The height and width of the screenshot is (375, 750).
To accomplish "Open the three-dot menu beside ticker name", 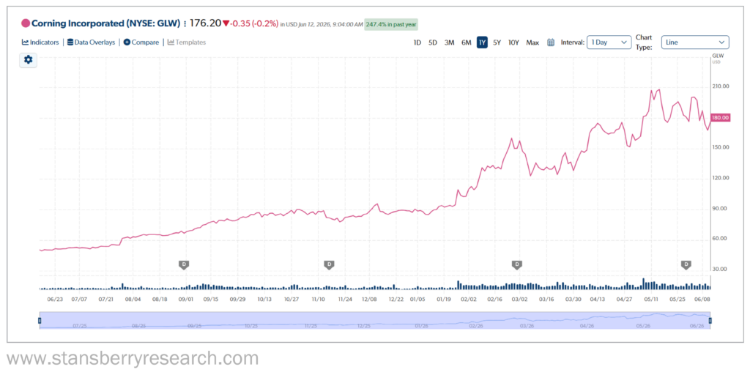I will pyautogui.click(x=185, y=23).
